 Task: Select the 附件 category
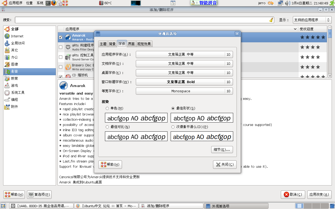30,107
